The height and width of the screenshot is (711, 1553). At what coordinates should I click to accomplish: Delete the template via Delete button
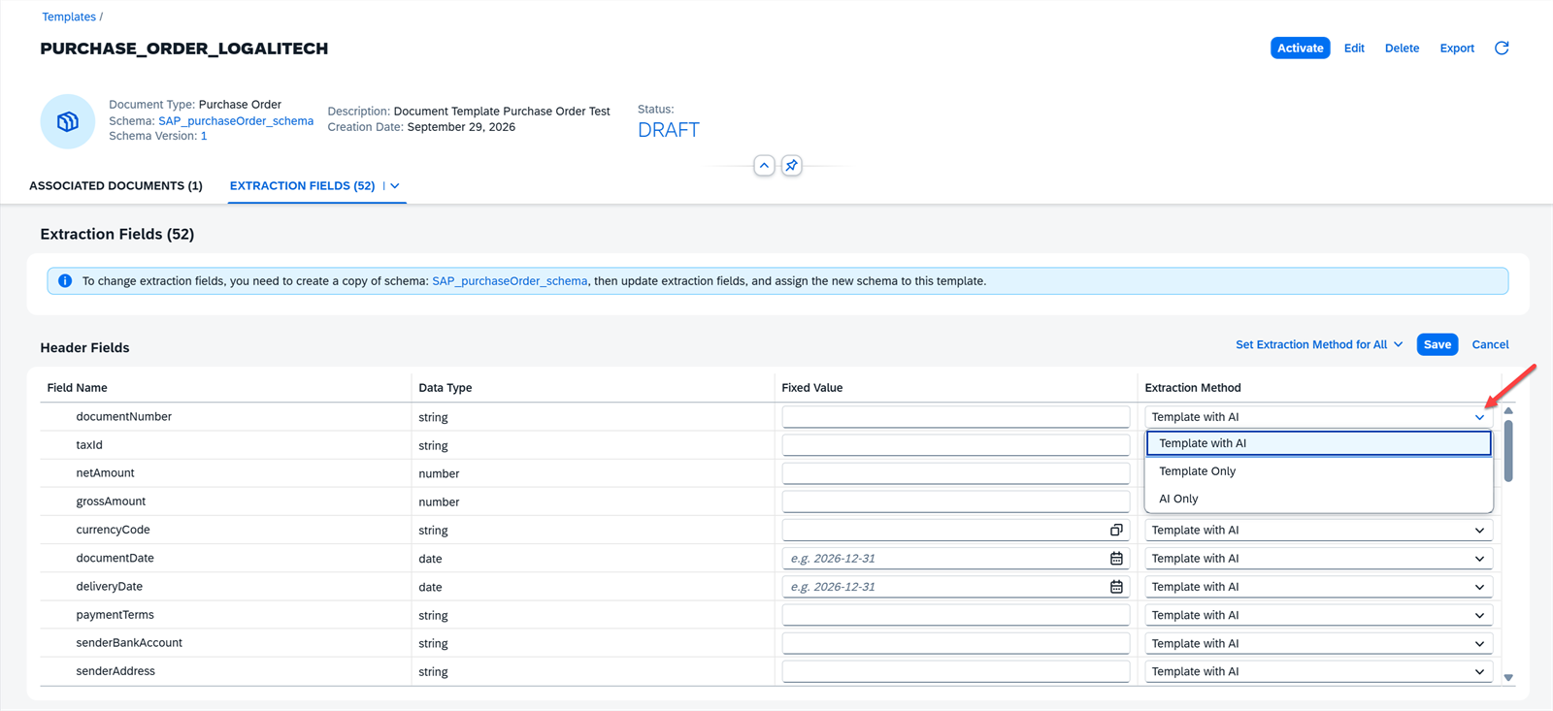(x=1402, y=48)
